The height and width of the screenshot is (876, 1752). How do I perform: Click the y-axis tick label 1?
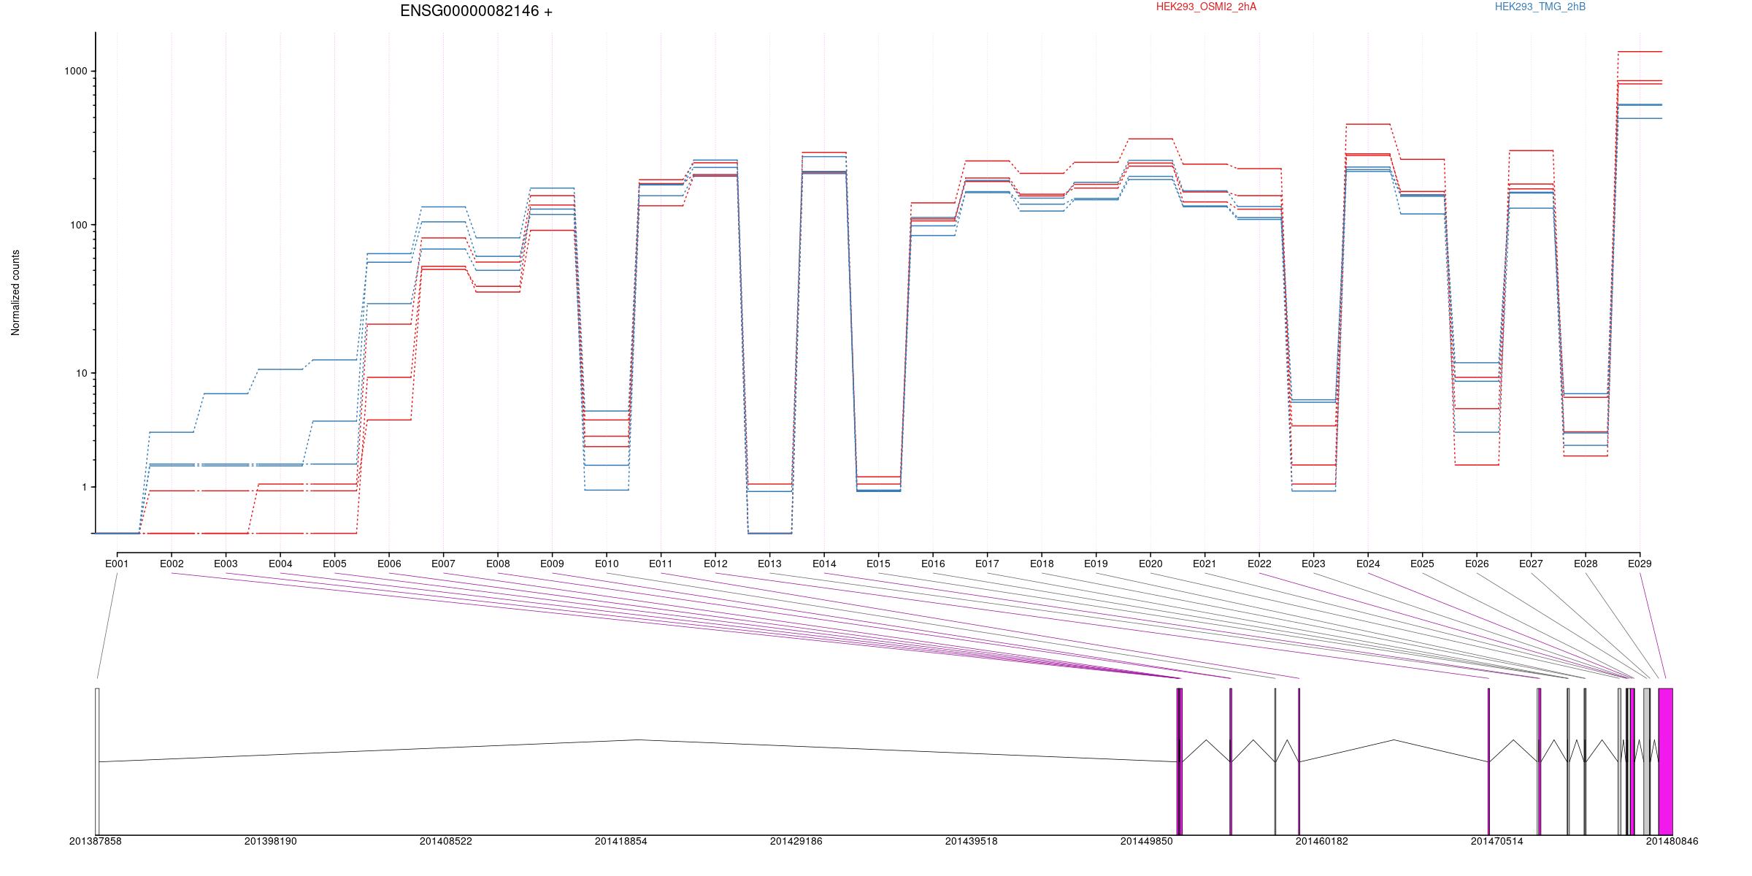pos(85,487)
